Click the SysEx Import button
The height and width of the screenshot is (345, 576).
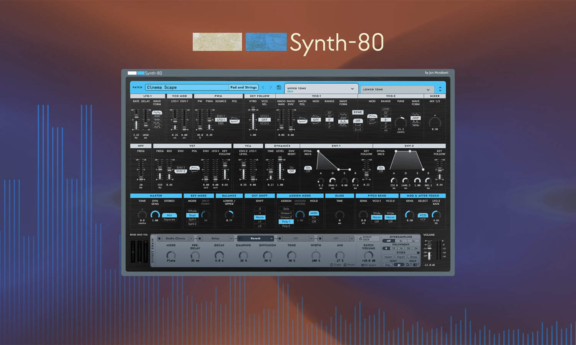point(388,257)
